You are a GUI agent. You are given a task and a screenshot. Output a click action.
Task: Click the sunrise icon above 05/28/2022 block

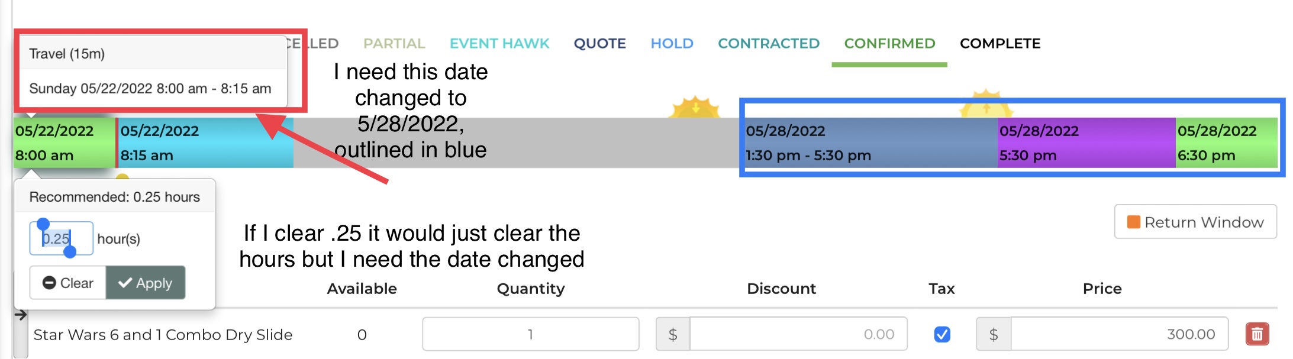(986, 106)
